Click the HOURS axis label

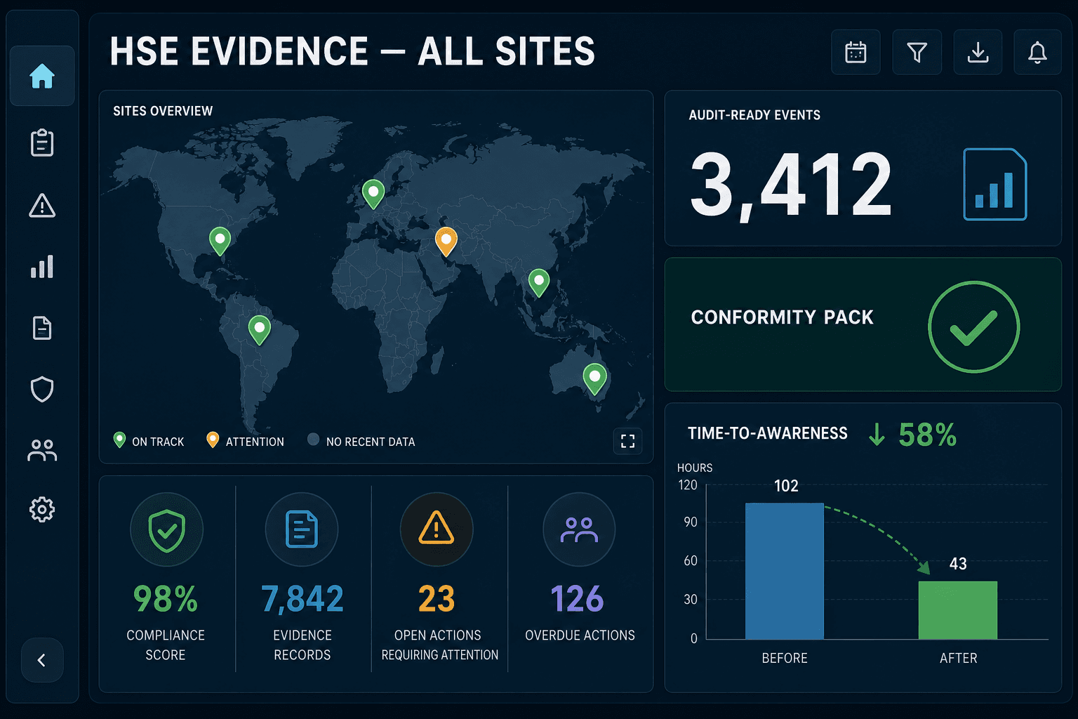(x=695, y=468)
